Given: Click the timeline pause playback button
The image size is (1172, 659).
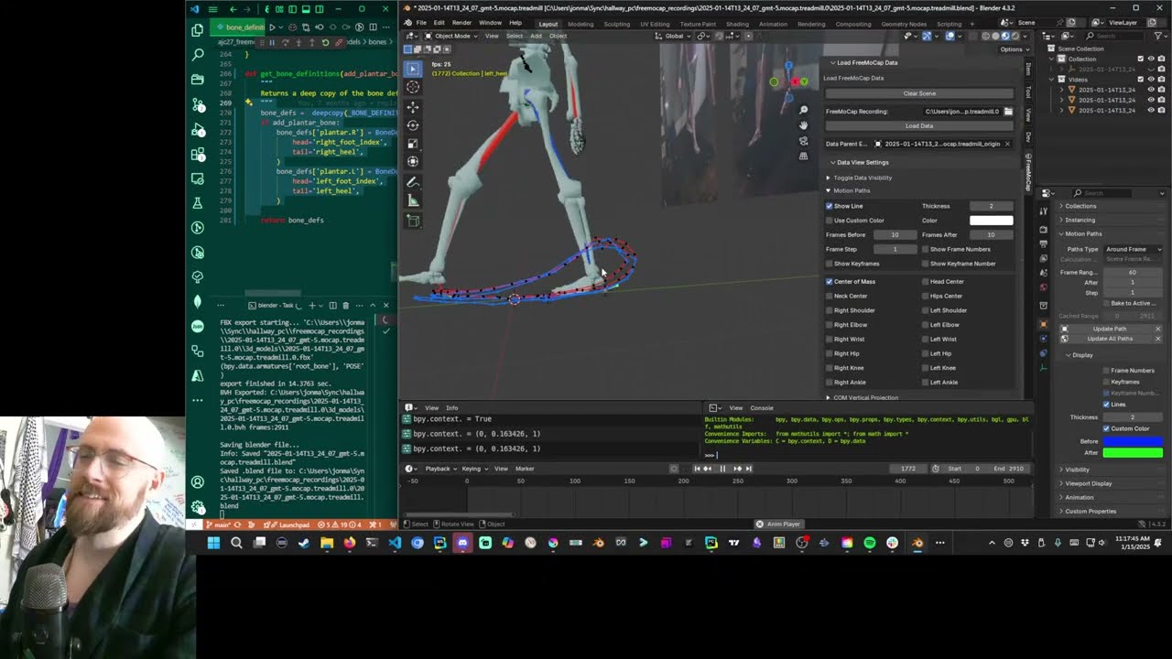Looking at the screenshot, I should [x=722, y=469].
